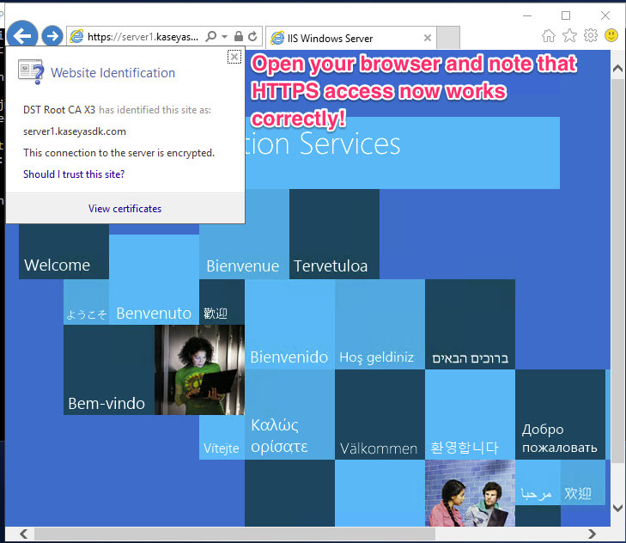Image resolution: width=626 pixels, height=543 pixels.
Task: Click the vertical scrollbar up arrow
Action: [x=617, y=69]
